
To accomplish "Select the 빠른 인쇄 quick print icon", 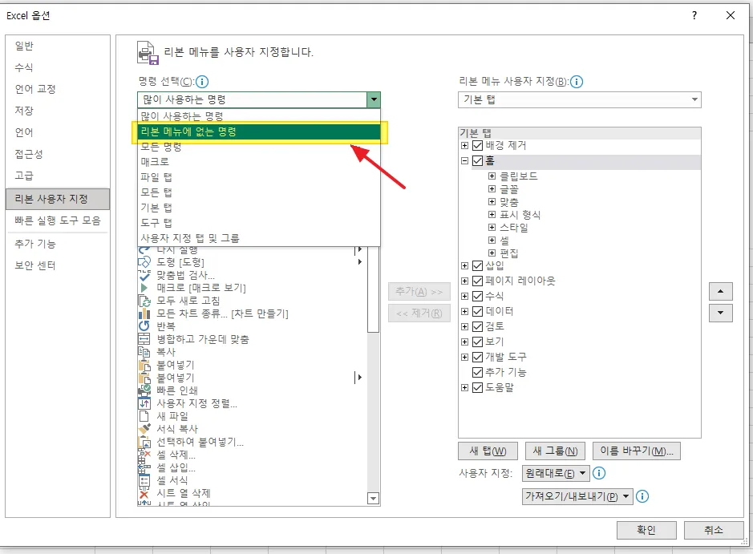I will 144,390.
